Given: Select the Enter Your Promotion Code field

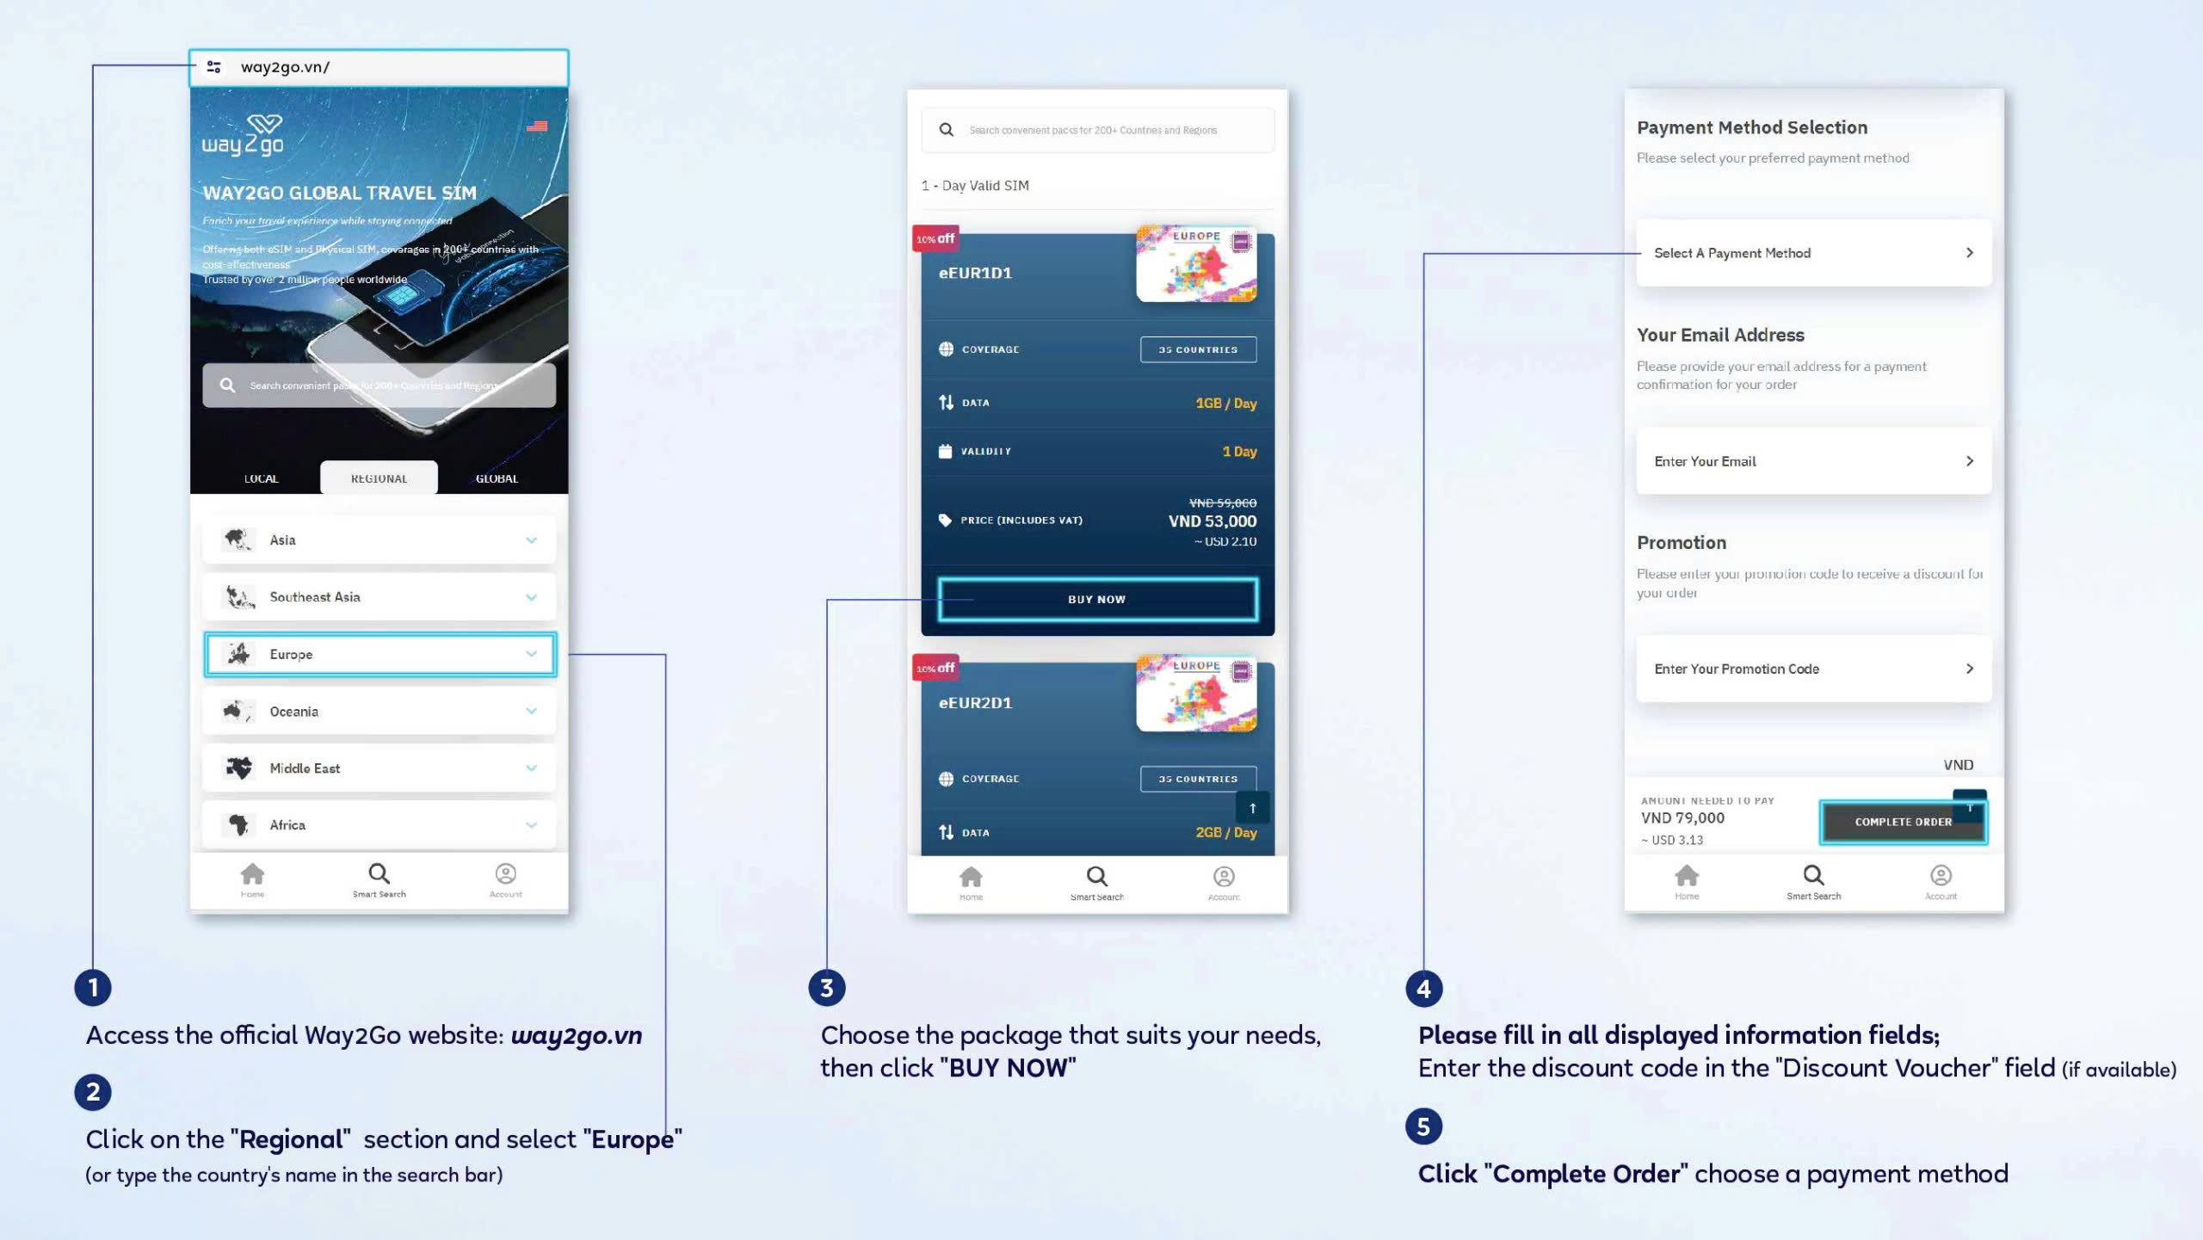Looking at the screenshot, I should (x=1811, y=669).
